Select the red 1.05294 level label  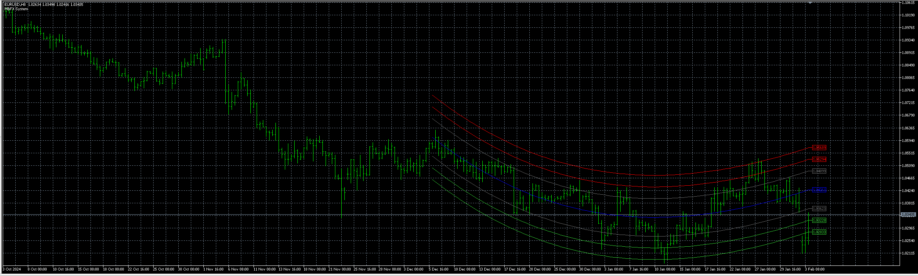click(x=819, y=160)
